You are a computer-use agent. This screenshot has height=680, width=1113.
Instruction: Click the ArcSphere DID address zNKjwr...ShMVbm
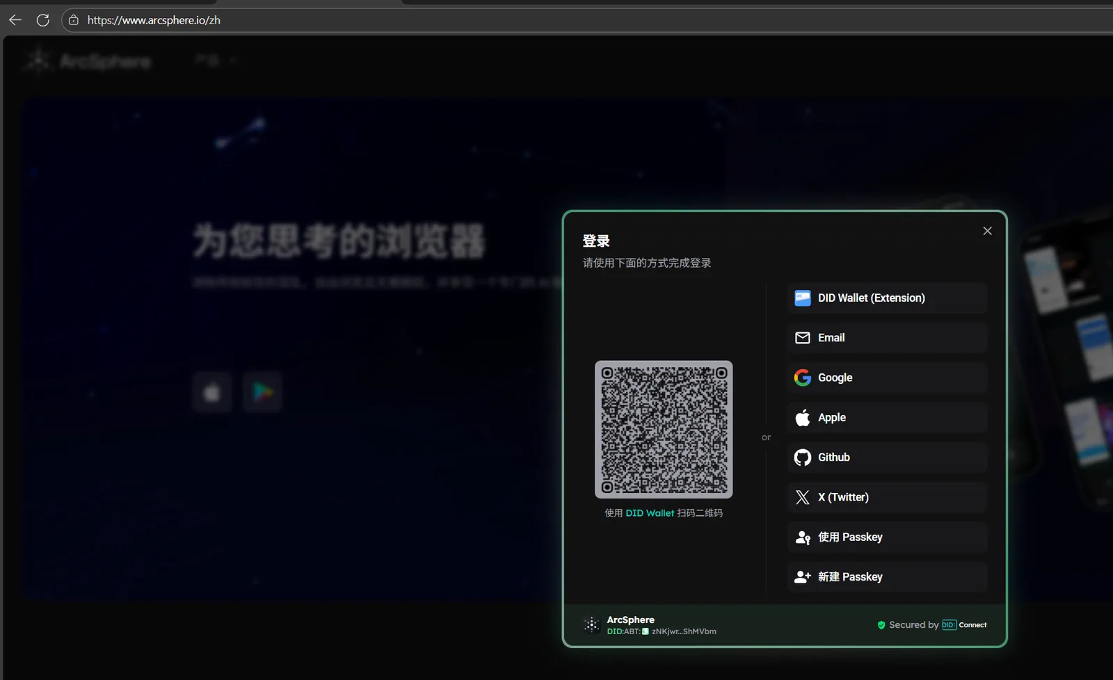[x=683, y=632]
